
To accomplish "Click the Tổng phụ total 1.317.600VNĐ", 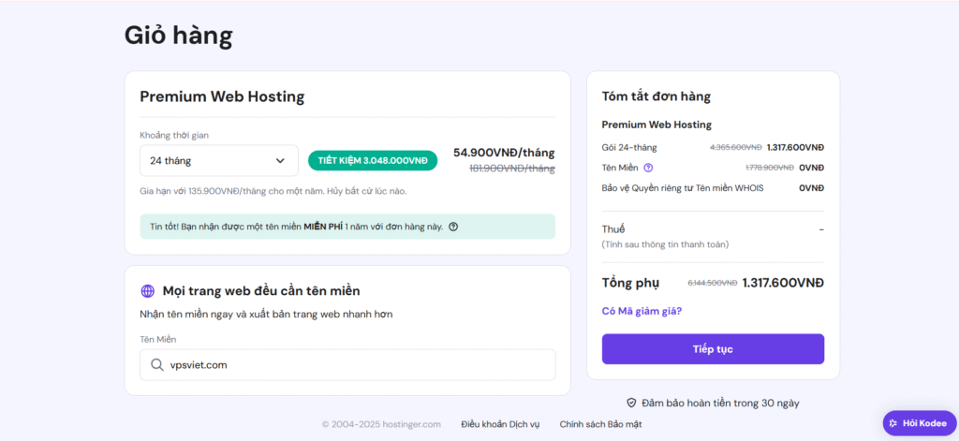I will pos(783,283).
